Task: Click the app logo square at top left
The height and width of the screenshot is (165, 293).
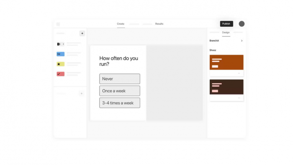Action: click(58, 24)
